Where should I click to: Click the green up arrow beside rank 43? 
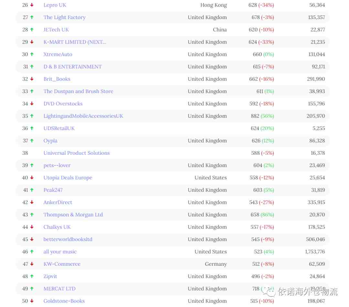click(32, 214)
